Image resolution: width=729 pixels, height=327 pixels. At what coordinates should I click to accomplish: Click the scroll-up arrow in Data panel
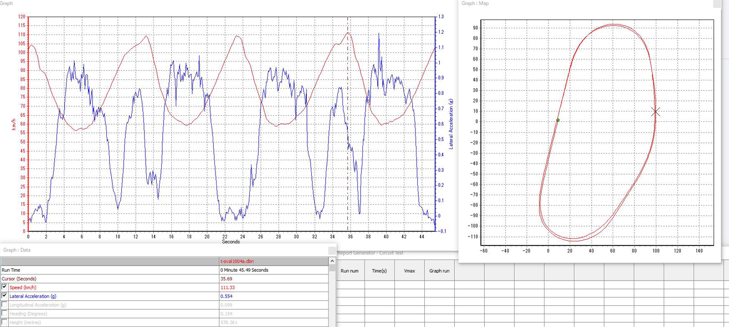click(x=332, y=261)
